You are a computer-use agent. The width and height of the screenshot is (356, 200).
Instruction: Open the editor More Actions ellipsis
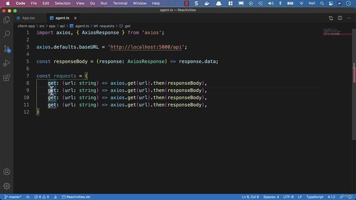[349, 18]
